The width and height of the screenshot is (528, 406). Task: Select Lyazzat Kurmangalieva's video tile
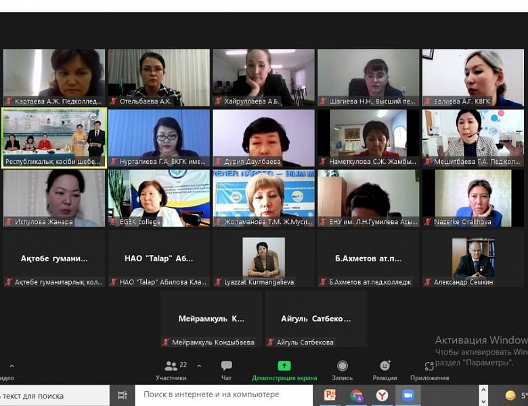263,258
